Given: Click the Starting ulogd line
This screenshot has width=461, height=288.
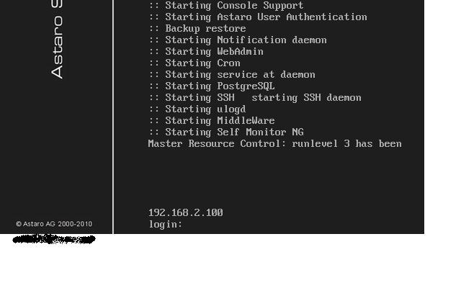Looking at the screenshot, I should click(x=197, y=109).
